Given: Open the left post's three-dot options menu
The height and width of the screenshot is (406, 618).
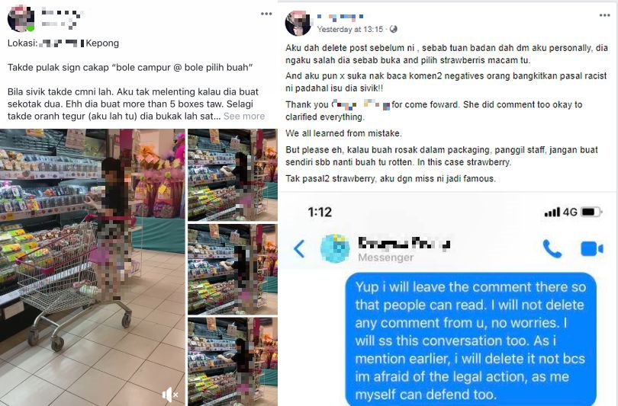Looking at the screenshot, I should tap(266, 14).
